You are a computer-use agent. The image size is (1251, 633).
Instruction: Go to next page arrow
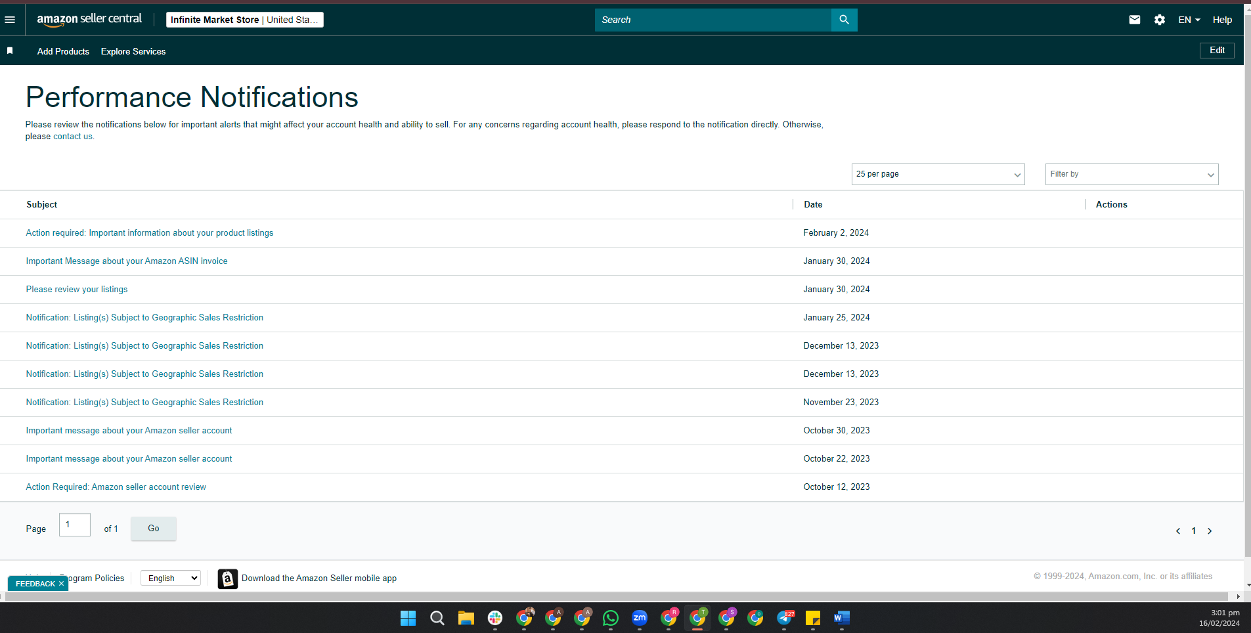[x=1210, y=531]
